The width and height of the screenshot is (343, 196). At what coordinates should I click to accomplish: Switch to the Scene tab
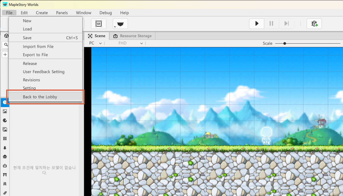point(96,36)
